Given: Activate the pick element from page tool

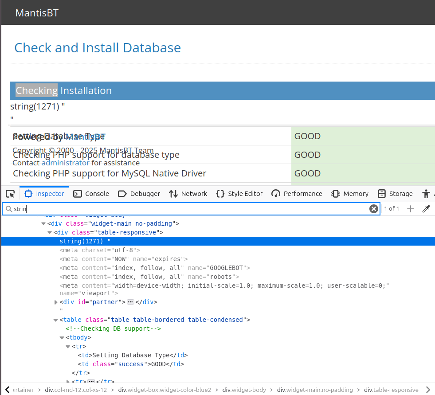Looking at the screenshot, I should [11, 194].
